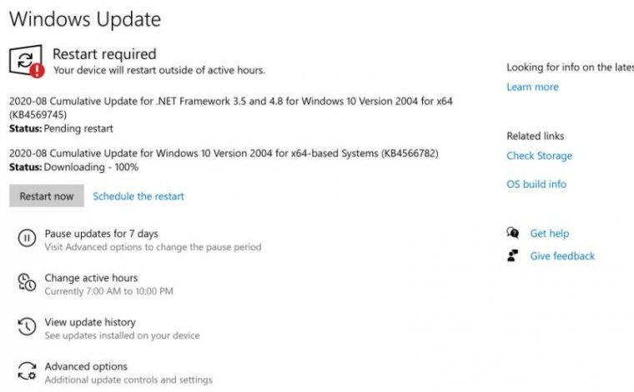The width and height of the screenshot is (634, 392).
Task: Click the advanced options sync-gear icon
Action: point(27,371)
